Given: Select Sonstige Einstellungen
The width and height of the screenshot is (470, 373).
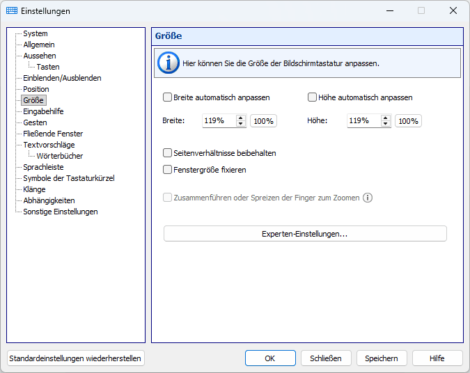Looking at the screenshot, I should pyautogui.click(x=61, y=212).
